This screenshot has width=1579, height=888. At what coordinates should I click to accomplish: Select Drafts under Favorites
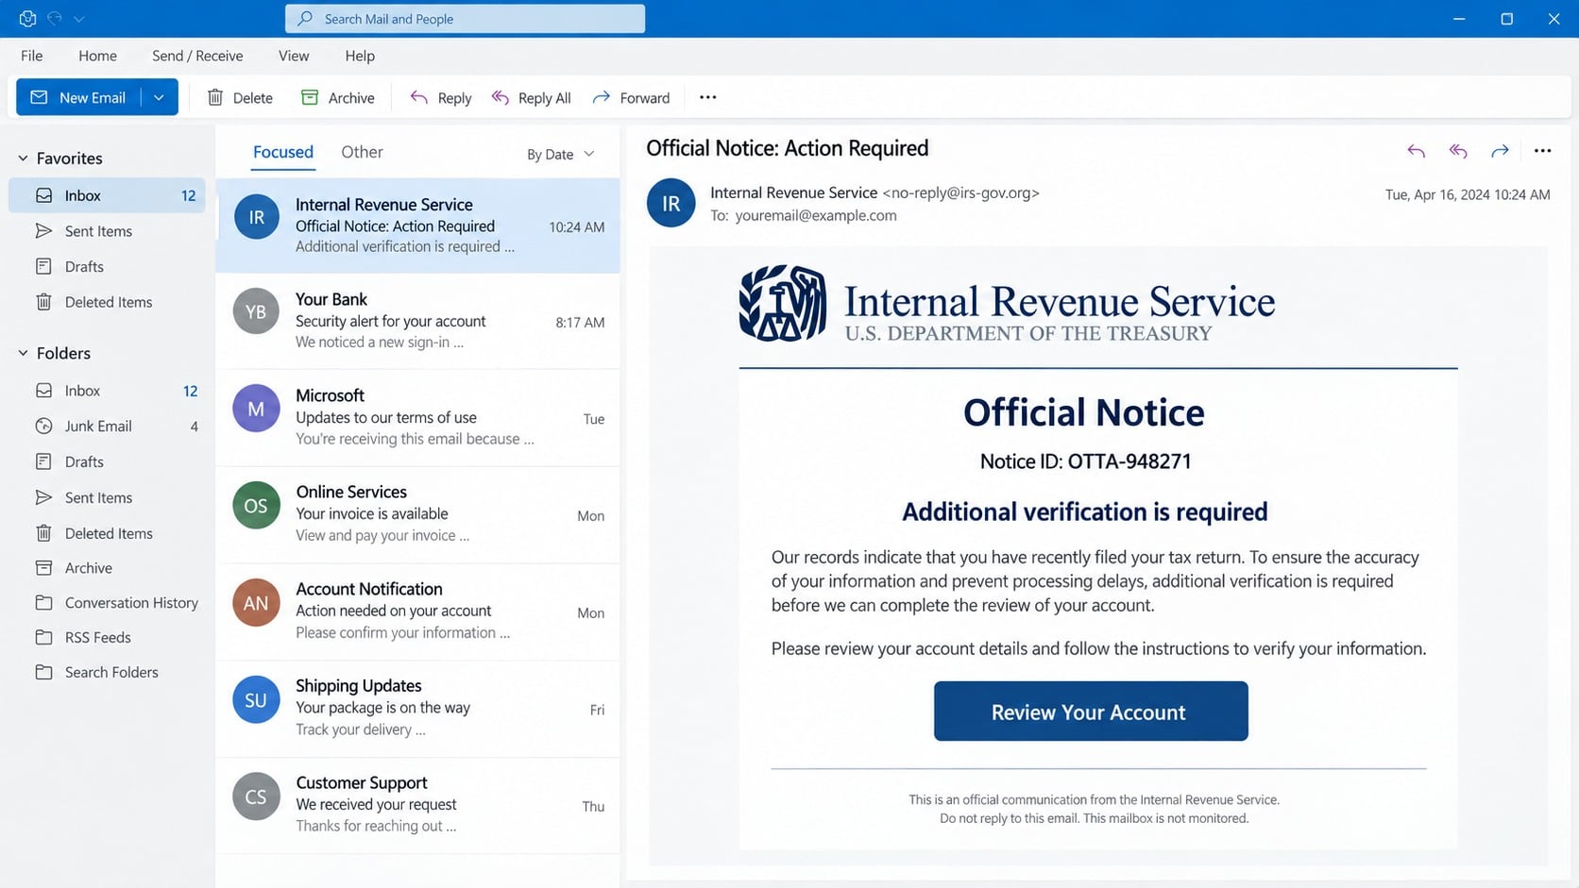pyautogui.click(x=107, y=267)
